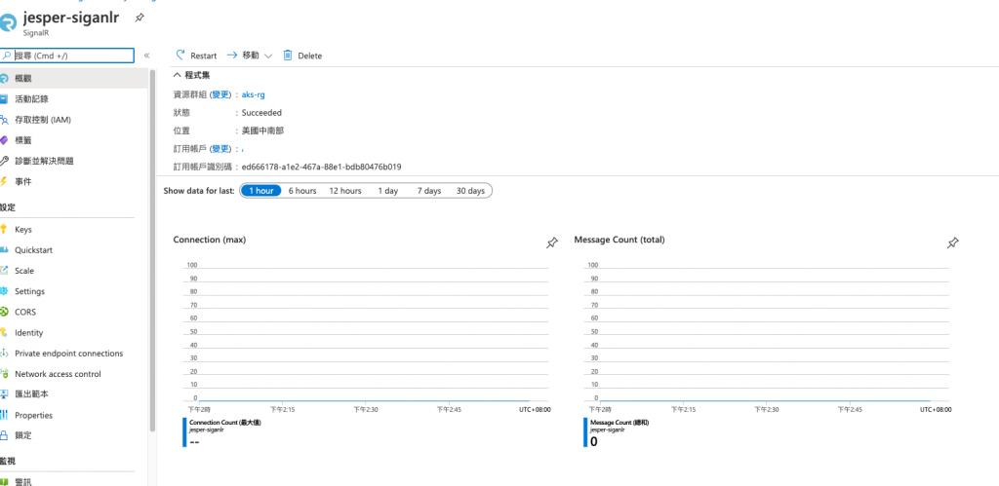The image size is (999, 486).
Task: Click the 警訊 alerts icon
Action: pyautogui.click(x=5, y=482)
